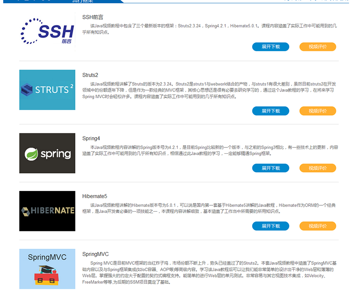The image size is (350, 290).
Task: Expand Hibernate5 course downloads
Action: point(271,226)
